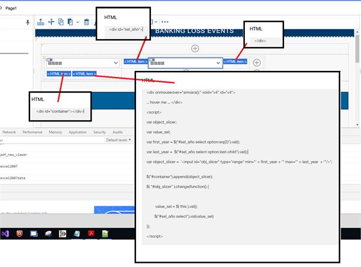Switch to the Security tab
Image resolution: width=361 pixels, height=267 pixels.
99,132
